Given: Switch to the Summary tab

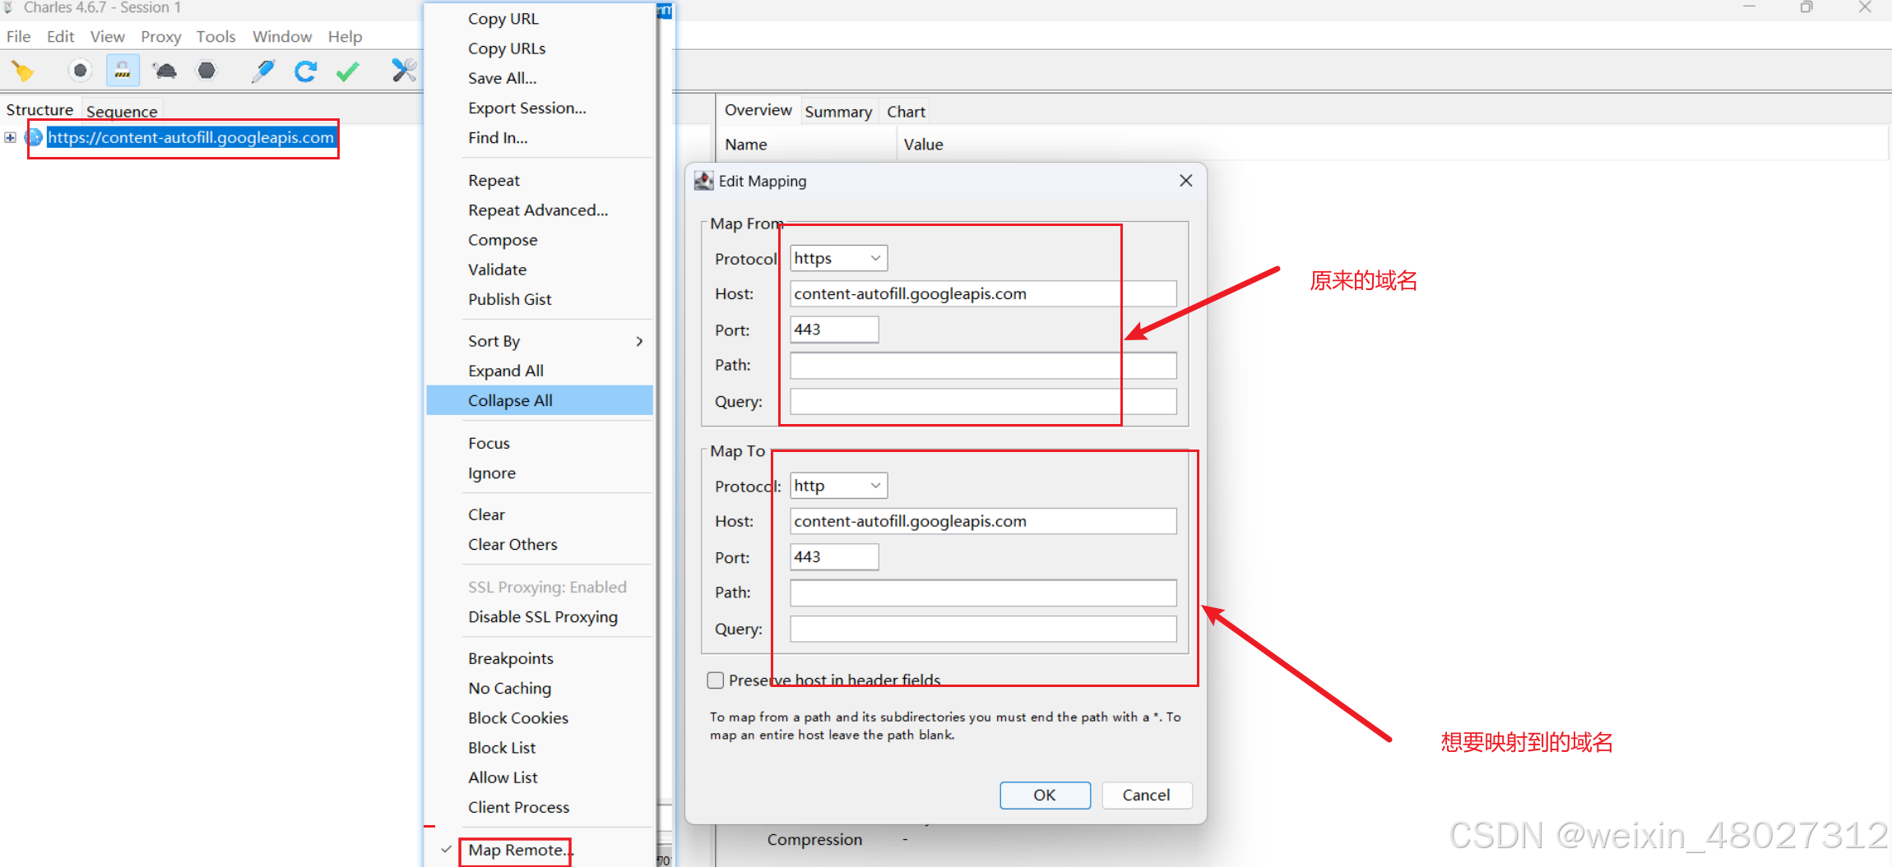Looking at the screenshot, I should [x=838, y=112].
